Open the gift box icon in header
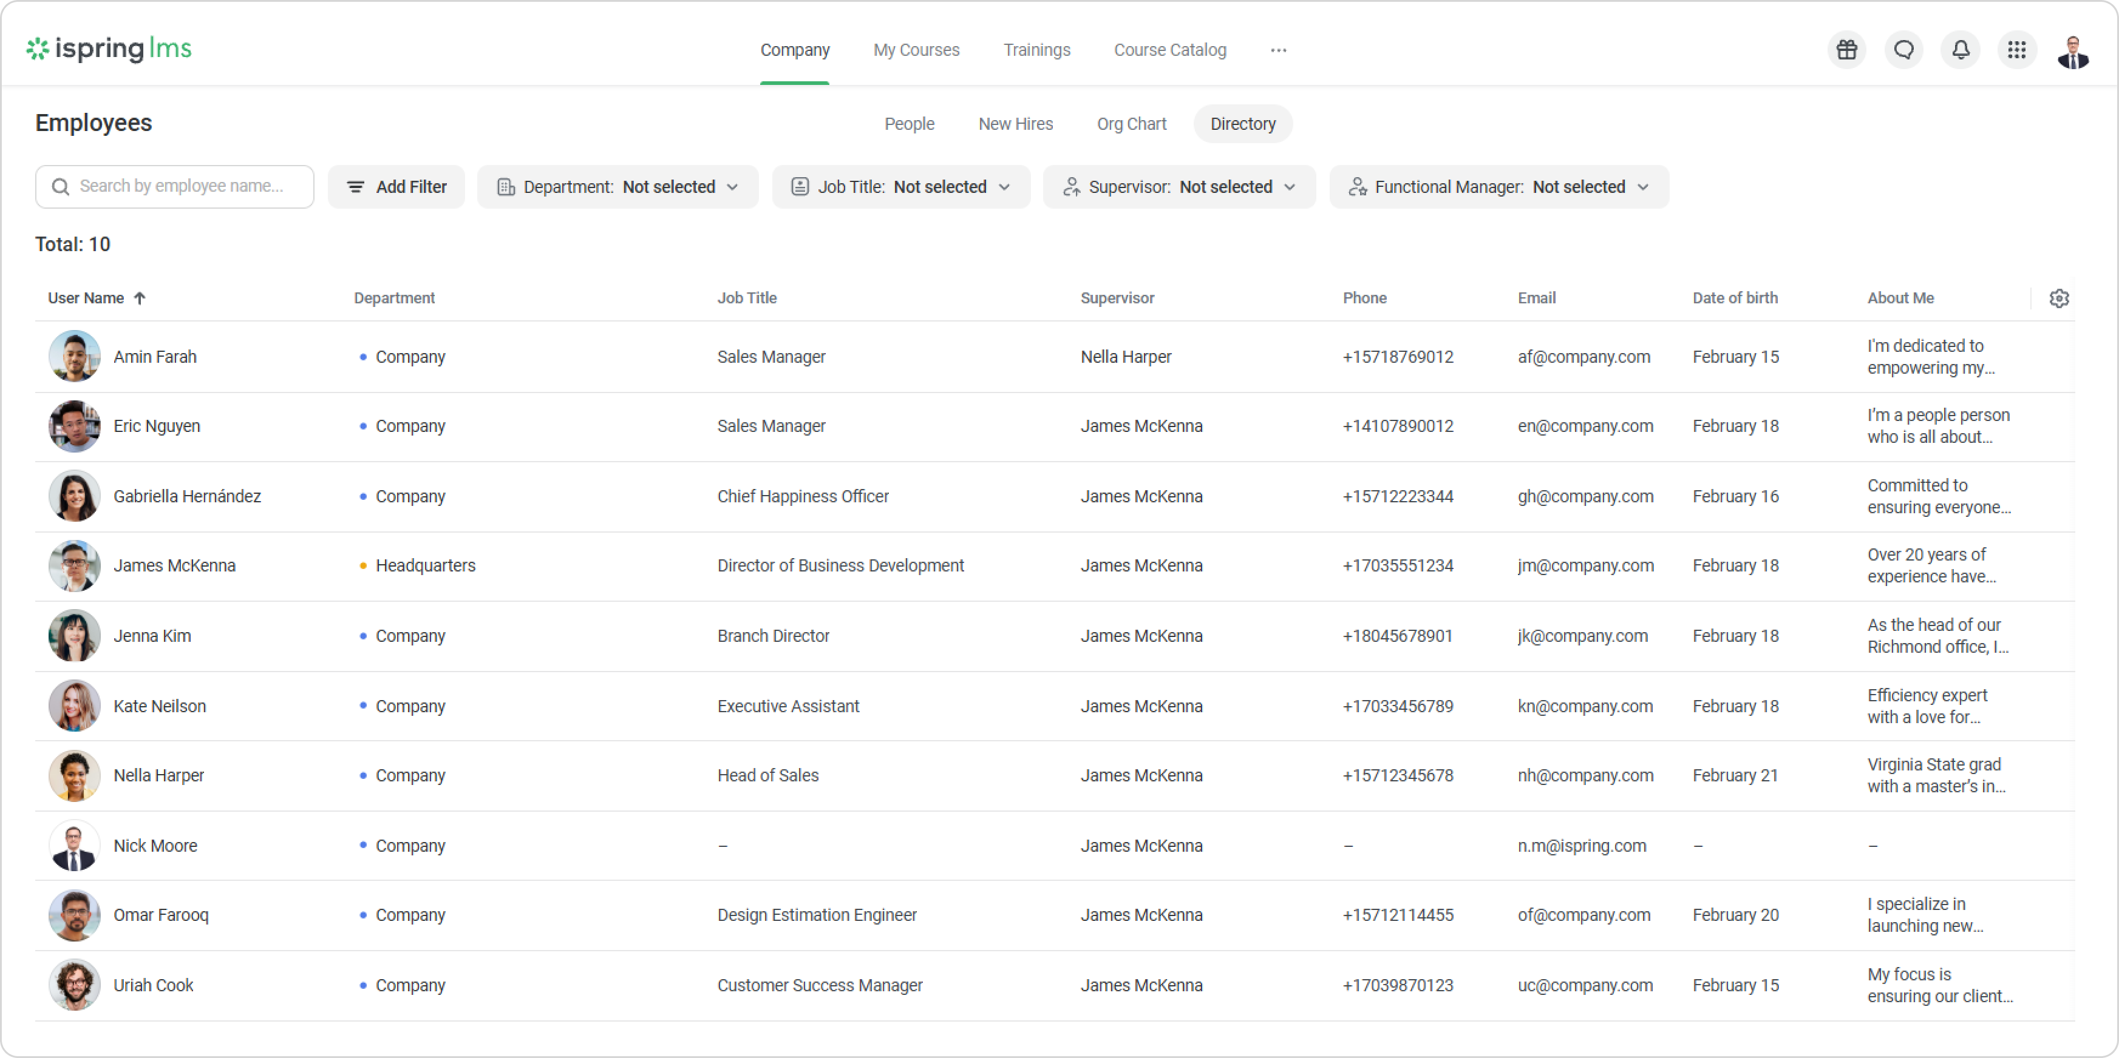Screen dimensions: 2119x1058 point(1847,50)
